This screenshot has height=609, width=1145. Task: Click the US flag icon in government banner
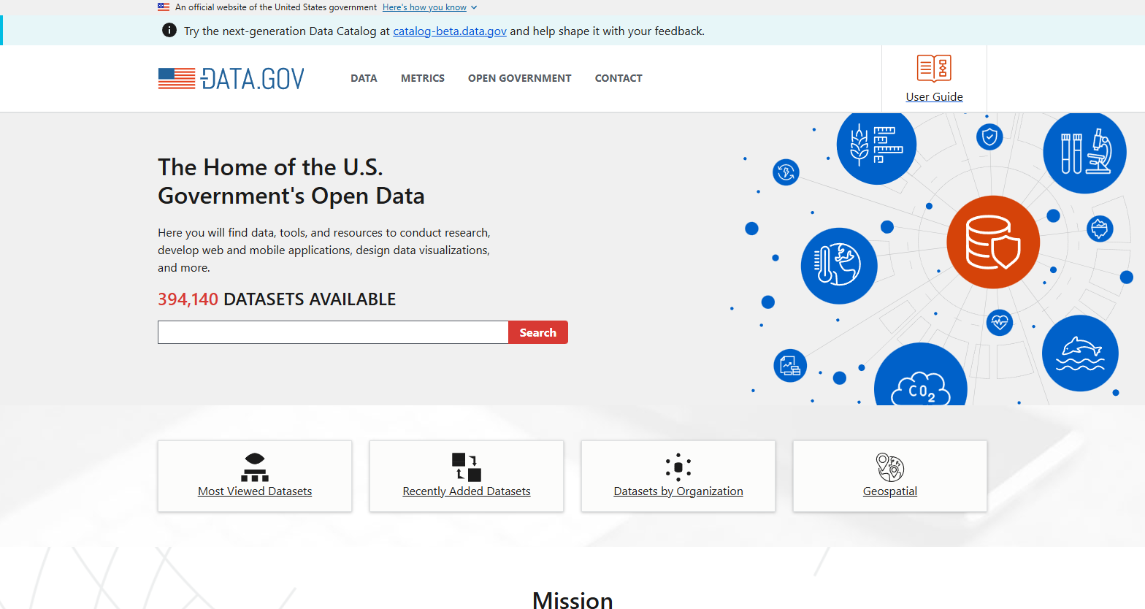click(164, 7)
